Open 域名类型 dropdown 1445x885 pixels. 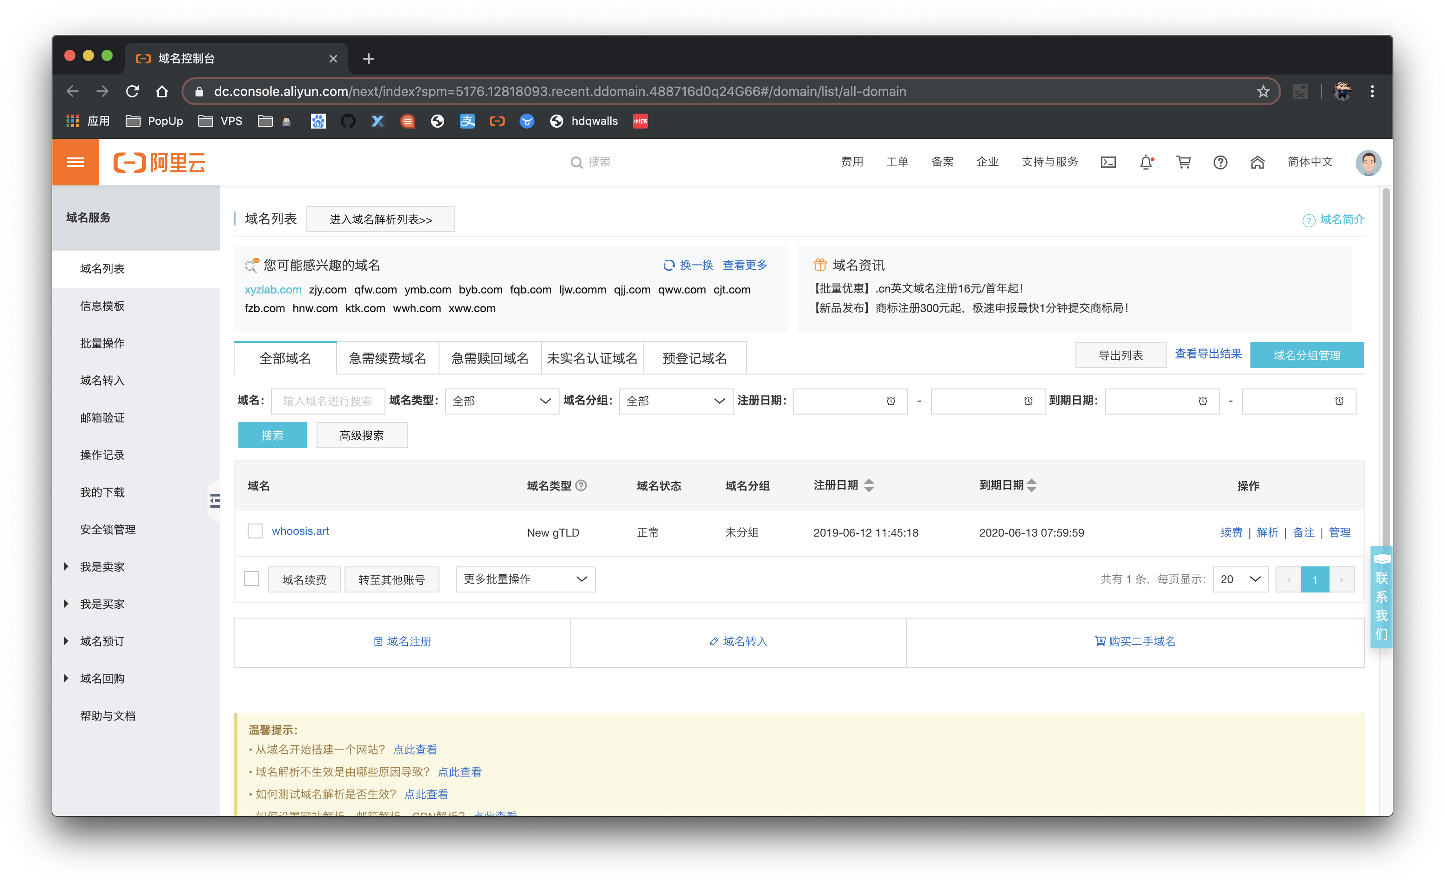(x=502, y=401)
